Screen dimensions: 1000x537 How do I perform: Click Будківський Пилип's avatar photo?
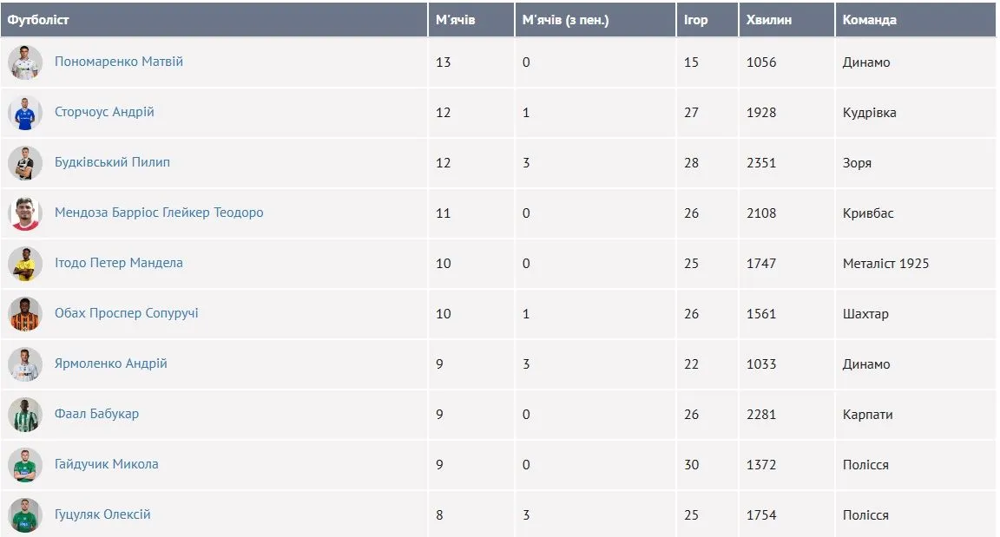pyautogui.click(x=25, y=163)
